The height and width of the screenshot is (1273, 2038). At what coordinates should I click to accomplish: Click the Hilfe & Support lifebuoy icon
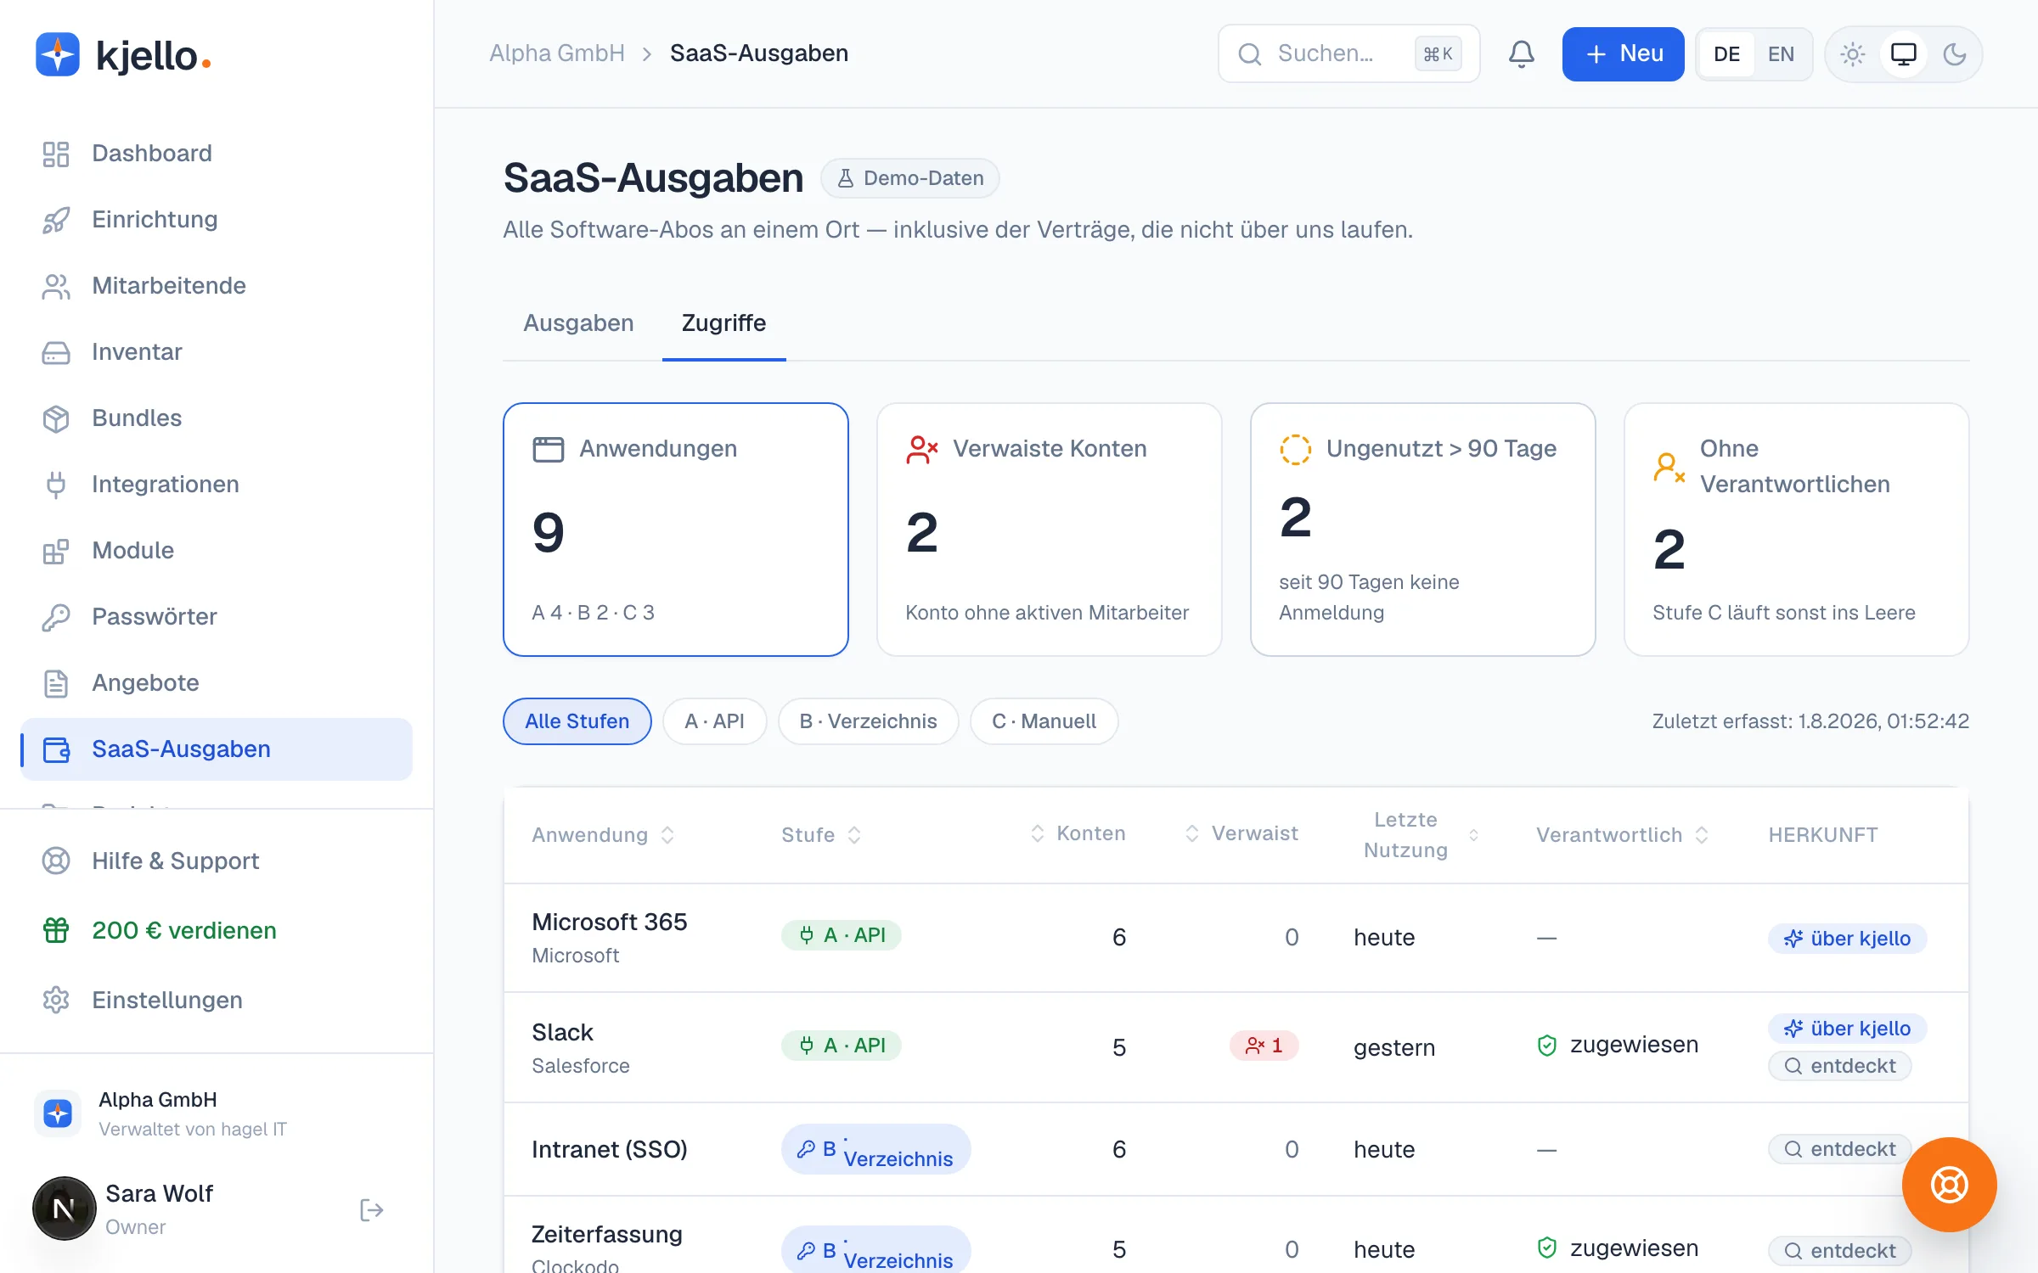tap(56, 861)
